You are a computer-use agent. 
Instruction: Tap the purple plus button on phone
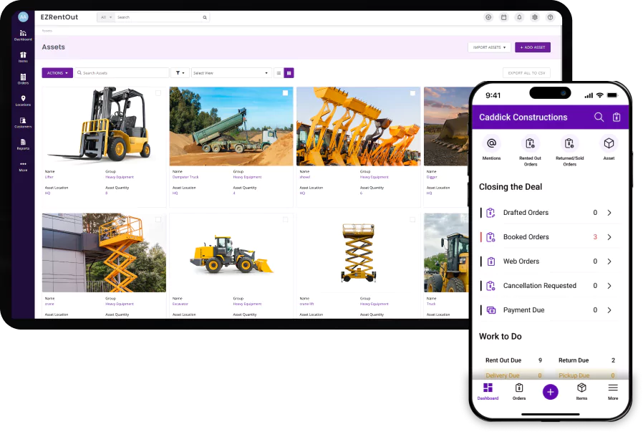click(550, 391)
